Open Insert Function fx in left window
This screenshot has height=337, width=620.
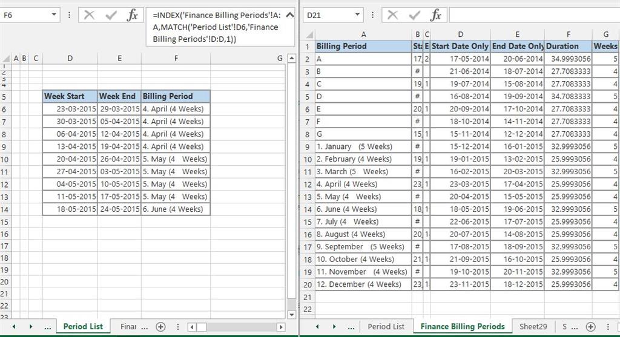(133, 15)
